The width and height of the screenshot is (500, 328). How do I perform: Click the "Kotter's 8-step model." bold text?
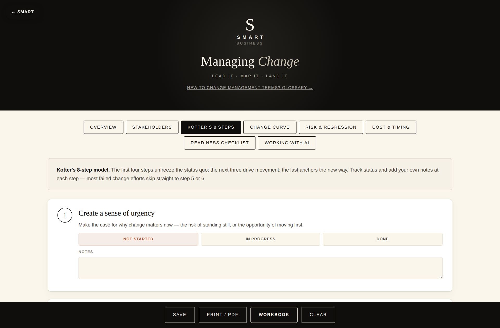[x=83, y=170]
